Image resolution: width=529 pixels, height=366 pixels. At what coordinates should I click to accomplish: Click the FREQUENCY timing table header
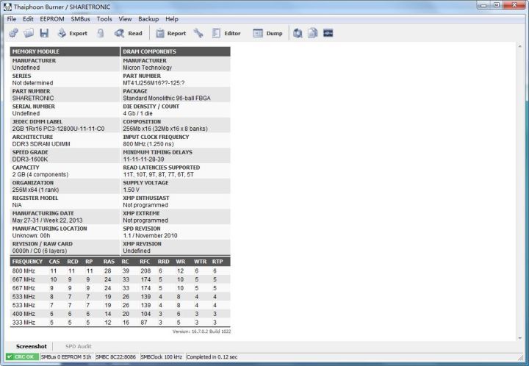click(27, 262)
